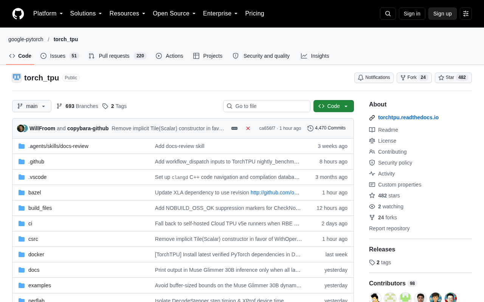Switch to the Issues tab
Viewport: 484px width, 302px height.
[60, 56]
